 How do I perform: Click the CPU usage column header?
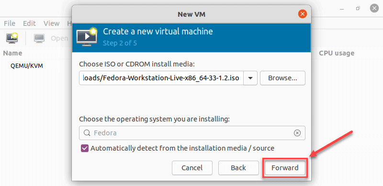point(337,53)
